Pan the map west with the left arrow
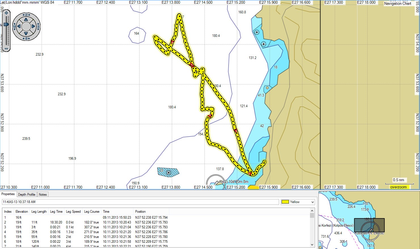Viewport: 420px width, 249px height. pos(19,26)
